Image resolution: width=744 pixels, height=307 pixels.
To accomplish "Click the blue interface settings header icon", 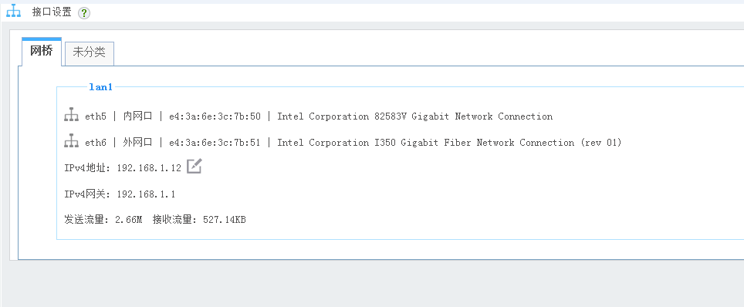I will coord(13,11).
